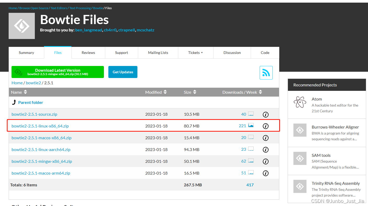Open ctrapnell's profile link
Image resolution: width=368 pixels, height=206 pixels.
127,30
